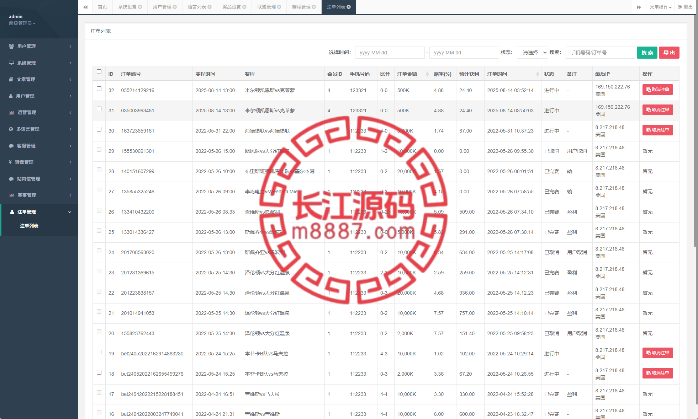Click the 退出 logout icon at top right
This screenshot has height=419, width=698.
point(680,7)
